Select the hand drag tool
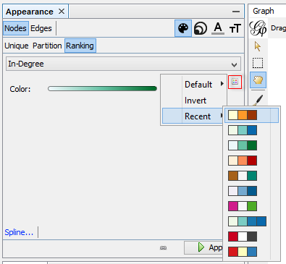286x264 pixels. [258, 80]
